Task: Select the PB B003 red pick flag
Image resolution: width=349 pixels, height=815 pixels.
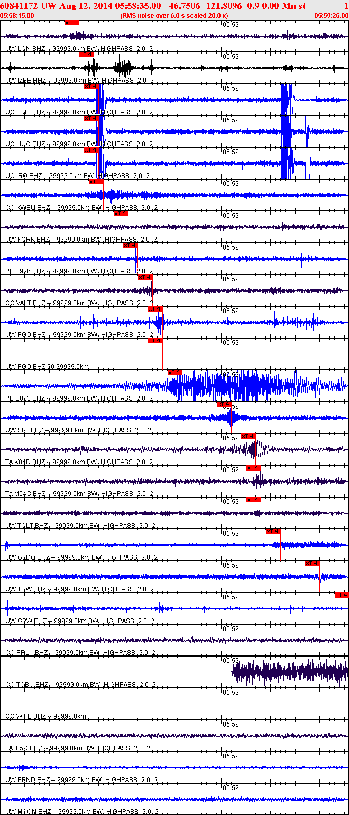Action: [x=174, y=373]
